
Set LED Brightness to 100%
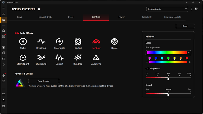click(x=191, y=76)
